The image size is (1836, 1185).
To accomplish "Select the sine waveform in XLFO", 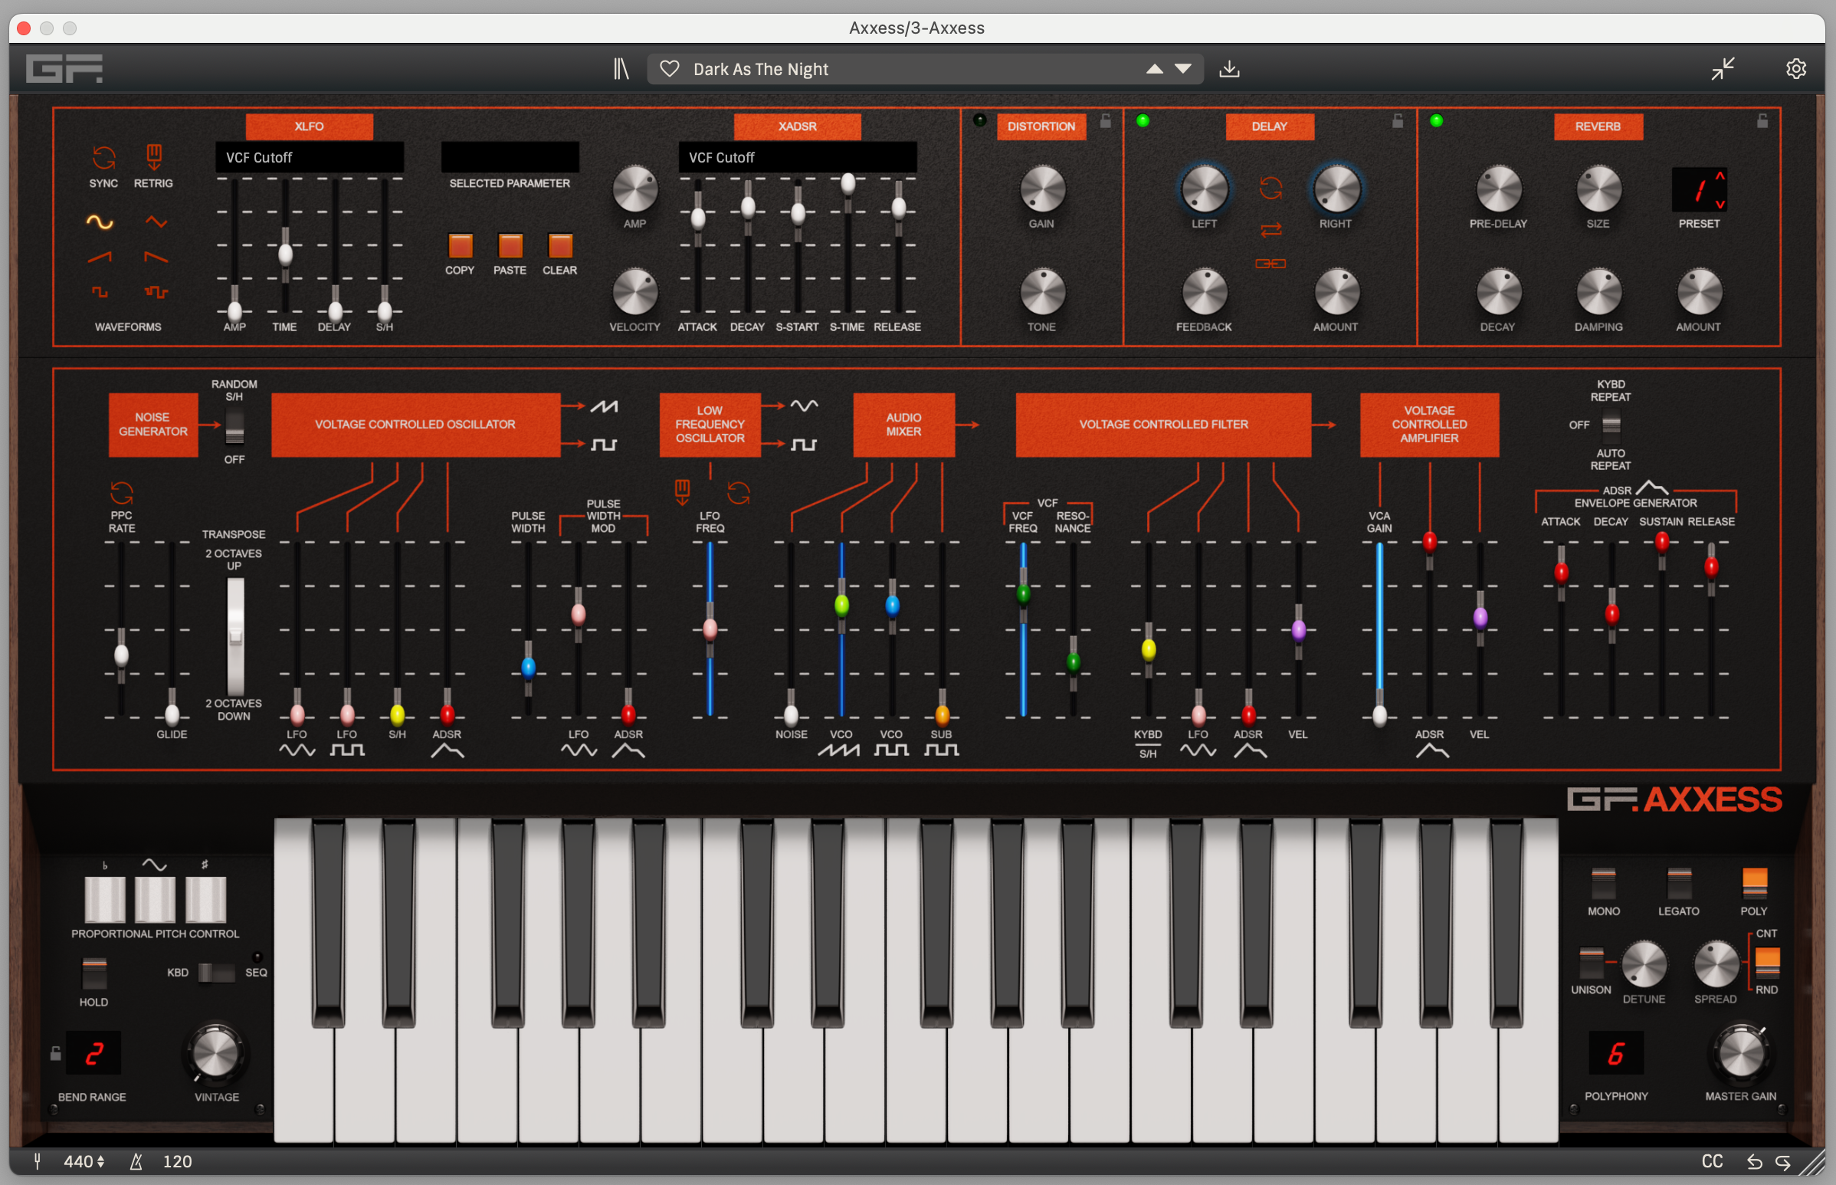I will click(x=100, y=222).
